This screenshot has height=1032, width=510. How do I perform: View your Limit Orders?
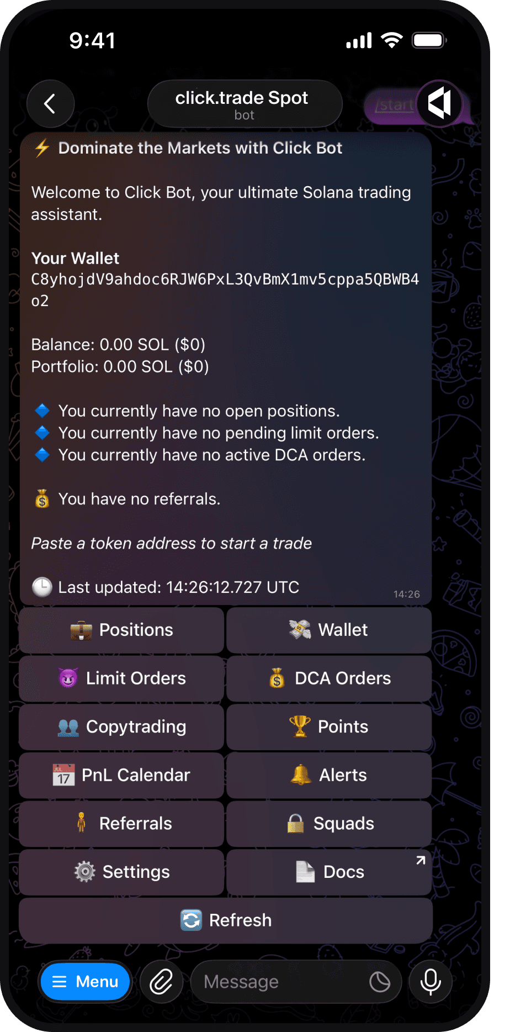coord(121,678)
